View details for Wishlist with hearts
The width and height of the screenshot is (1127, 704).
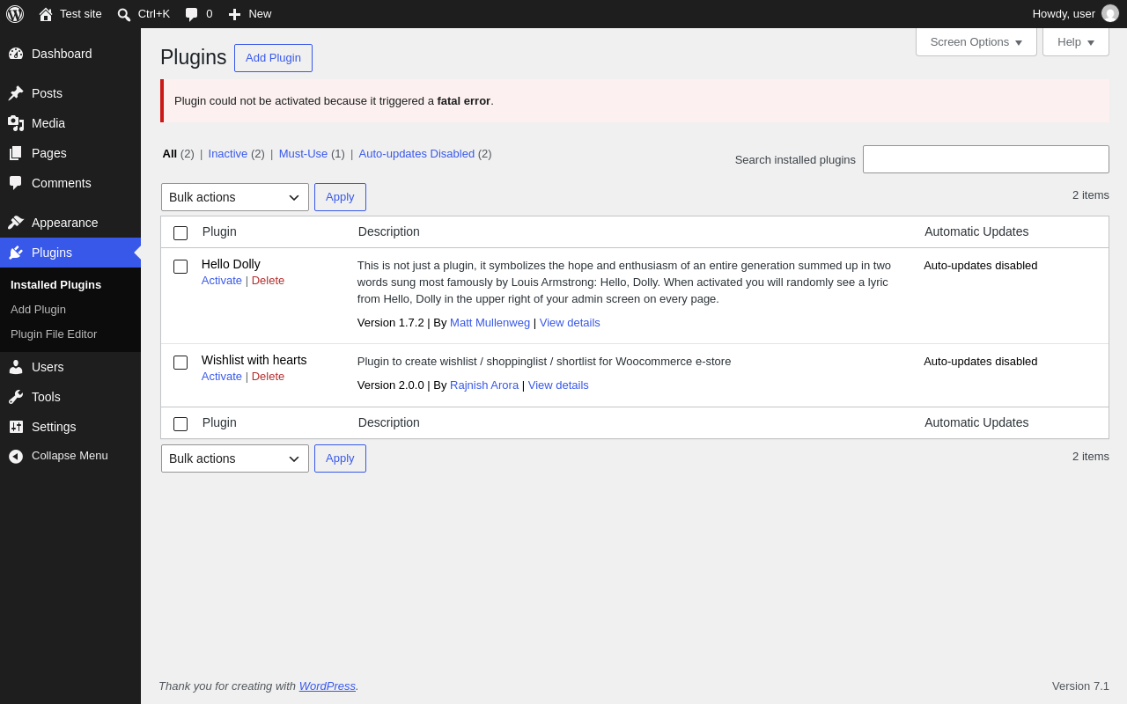[x=558, y=385]
